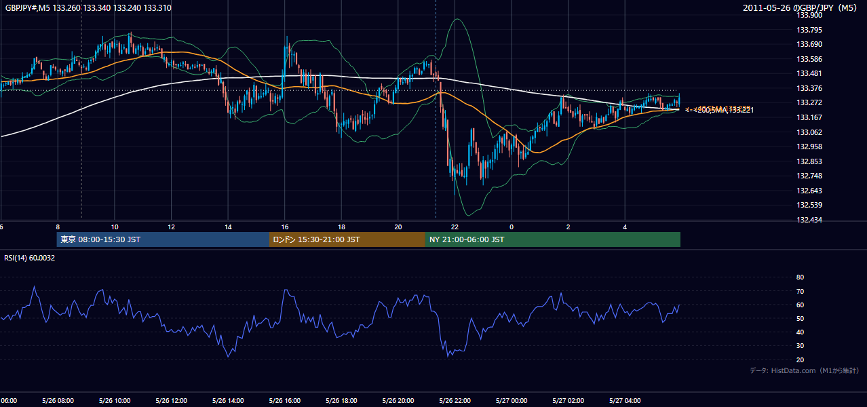Click RSI scale value 20
Image resolution: width=867 pixels, height=407 pixels.
800,360
